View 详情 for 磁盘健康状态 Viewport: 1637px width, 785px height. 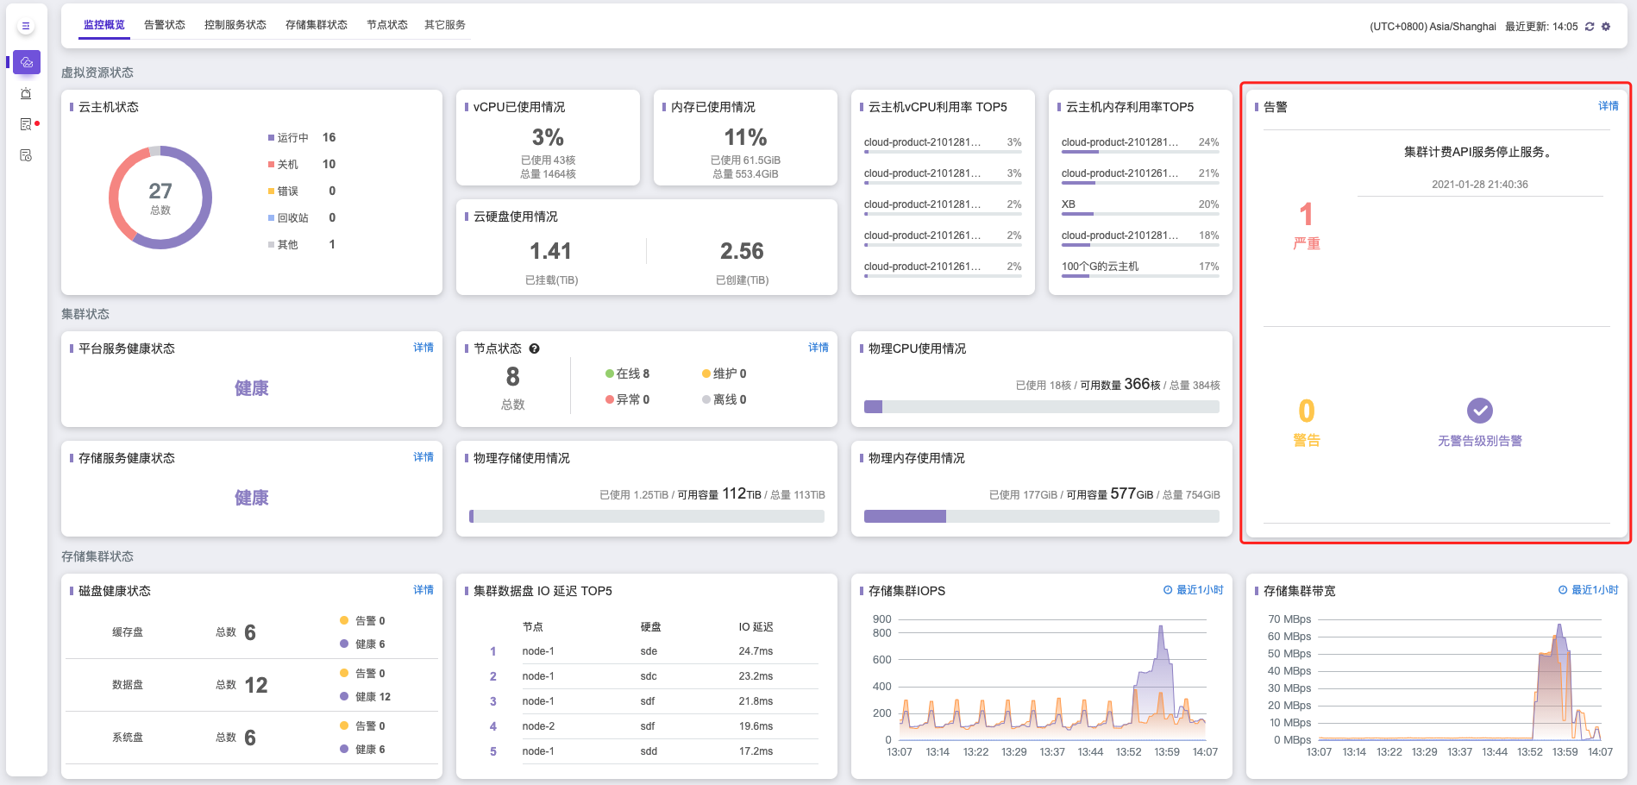[x=423, y=590]
